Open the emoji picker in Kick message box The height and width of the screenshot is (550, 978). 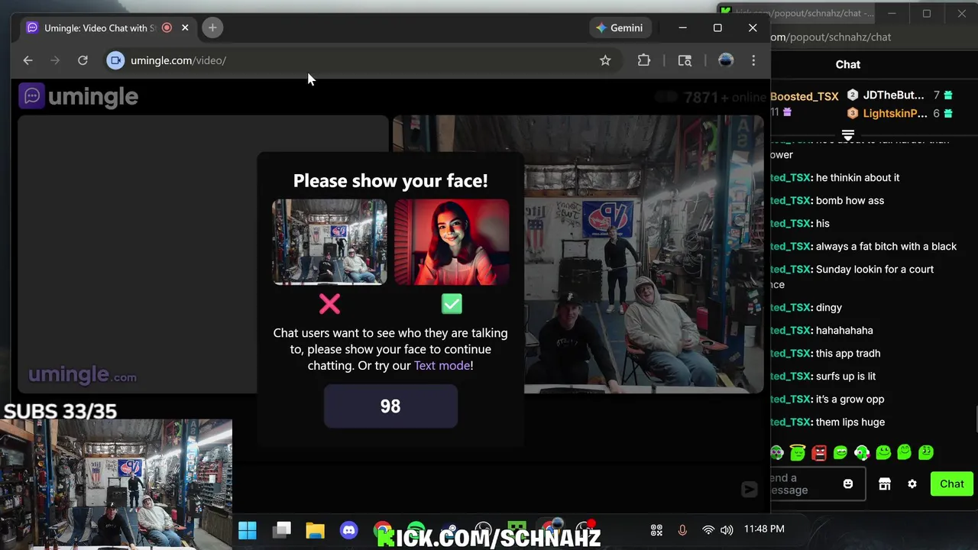click(x=848, y=484)
